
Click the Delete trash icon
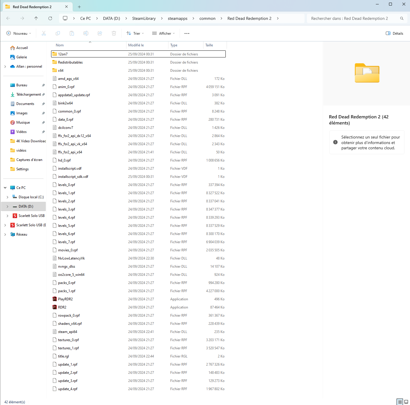coord(114,33)
